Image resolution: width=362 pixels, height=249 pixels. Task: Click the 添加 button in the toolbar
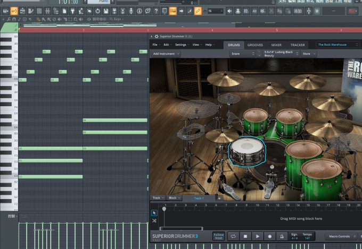pos(298,11)
